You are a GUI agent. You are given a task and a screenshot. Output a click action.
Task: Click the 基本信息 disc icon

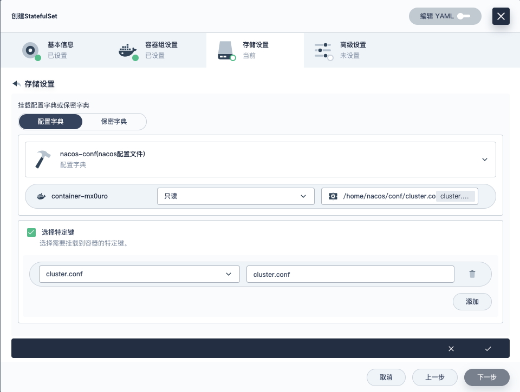[31, 51]
